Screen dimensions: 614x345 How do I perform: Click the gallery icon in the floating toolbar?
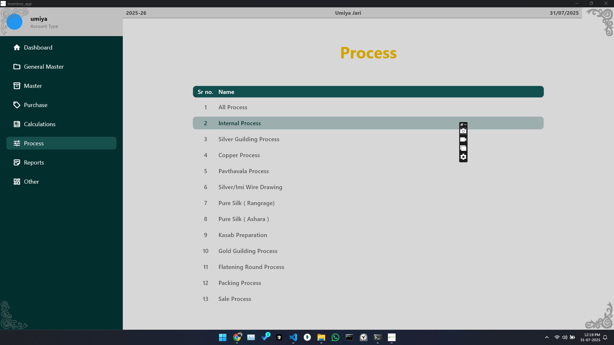tap(463, 148)
